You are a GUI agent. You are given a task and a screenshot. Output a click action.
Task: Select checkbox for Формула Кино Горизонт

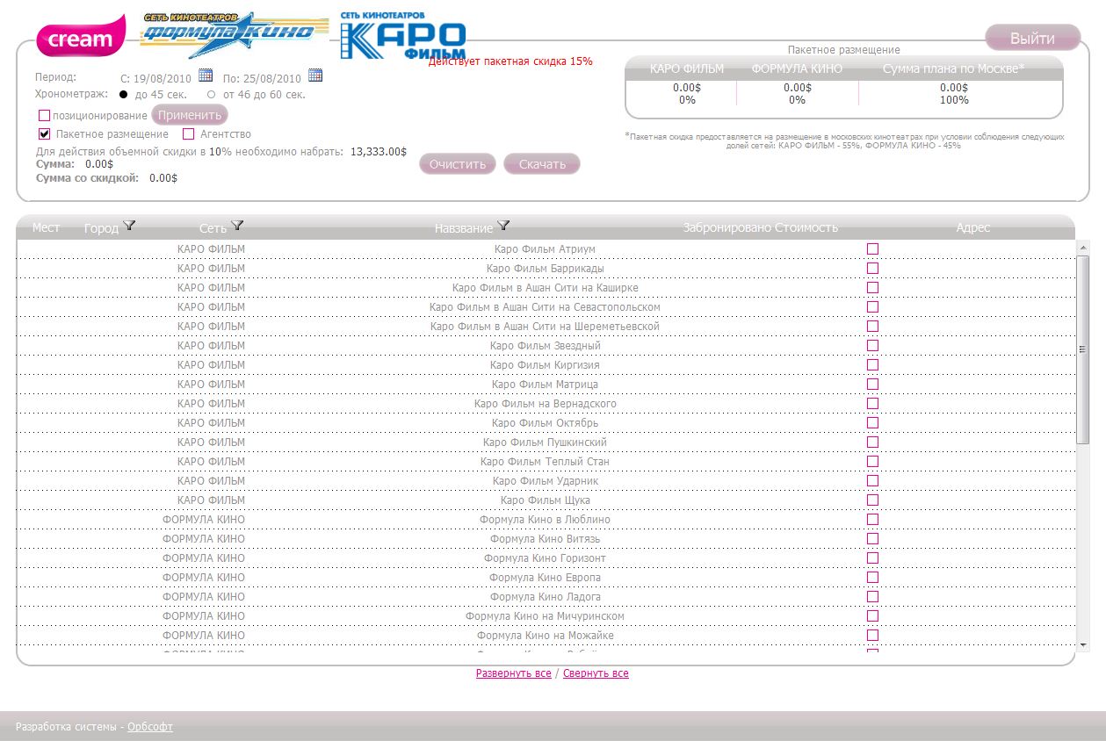click(x=872, y=558)
